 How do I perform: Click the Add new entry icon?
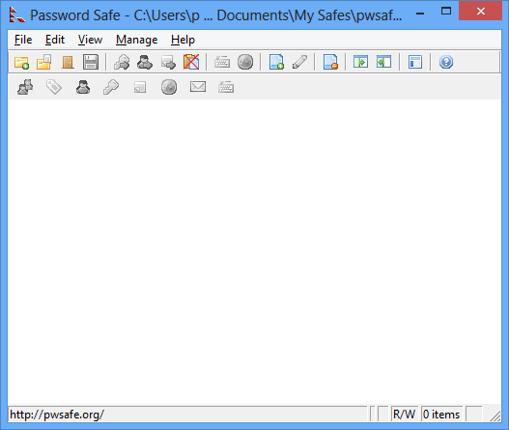[x=276, y=62]
